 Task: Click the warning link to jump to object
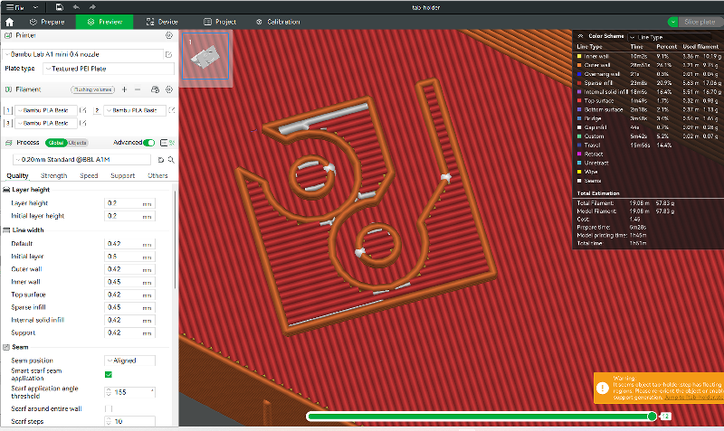coord(694,398)
